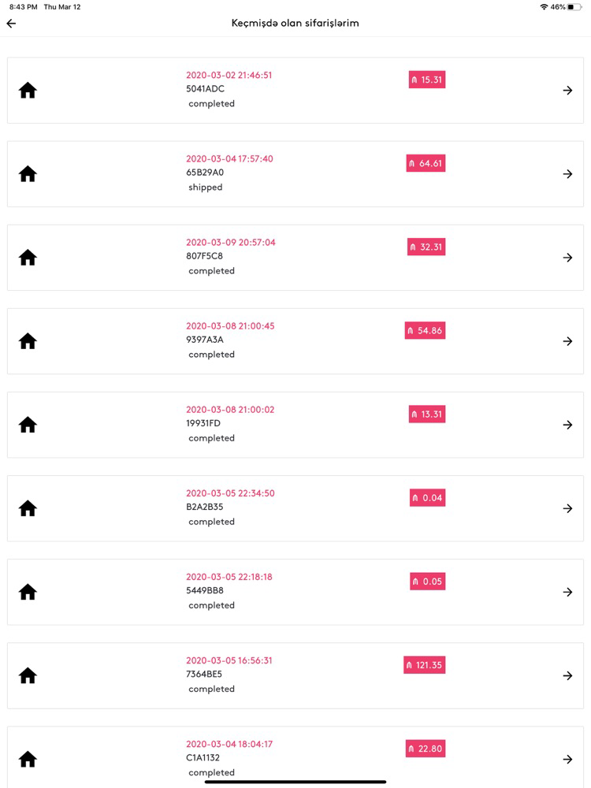Open order 7364BE5 details arrow
This screenshot has height=788, width=591.
point(567,675)
